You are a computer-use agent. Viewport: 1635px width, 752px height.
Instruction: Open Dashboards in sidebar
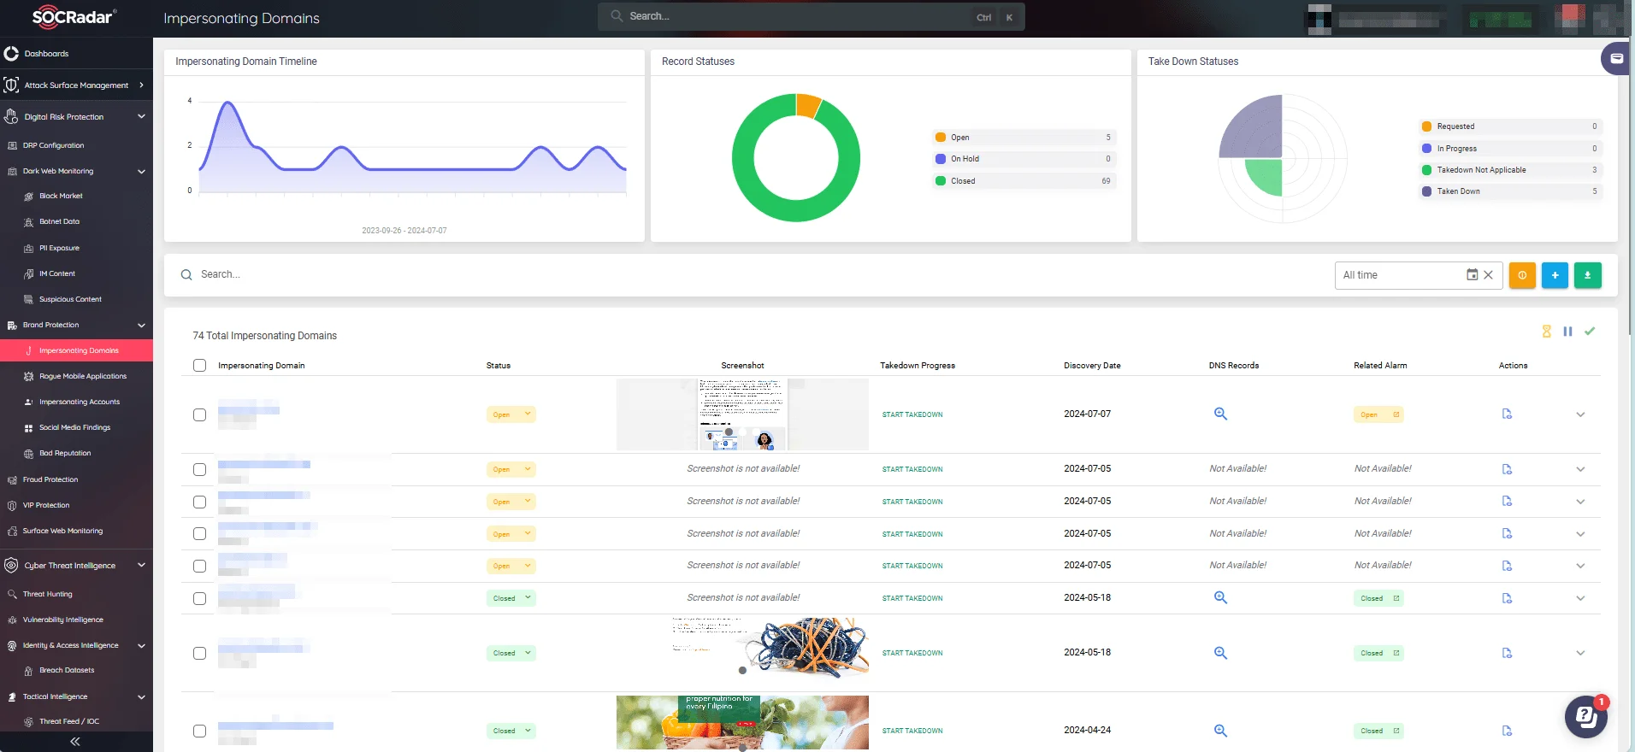46,53
